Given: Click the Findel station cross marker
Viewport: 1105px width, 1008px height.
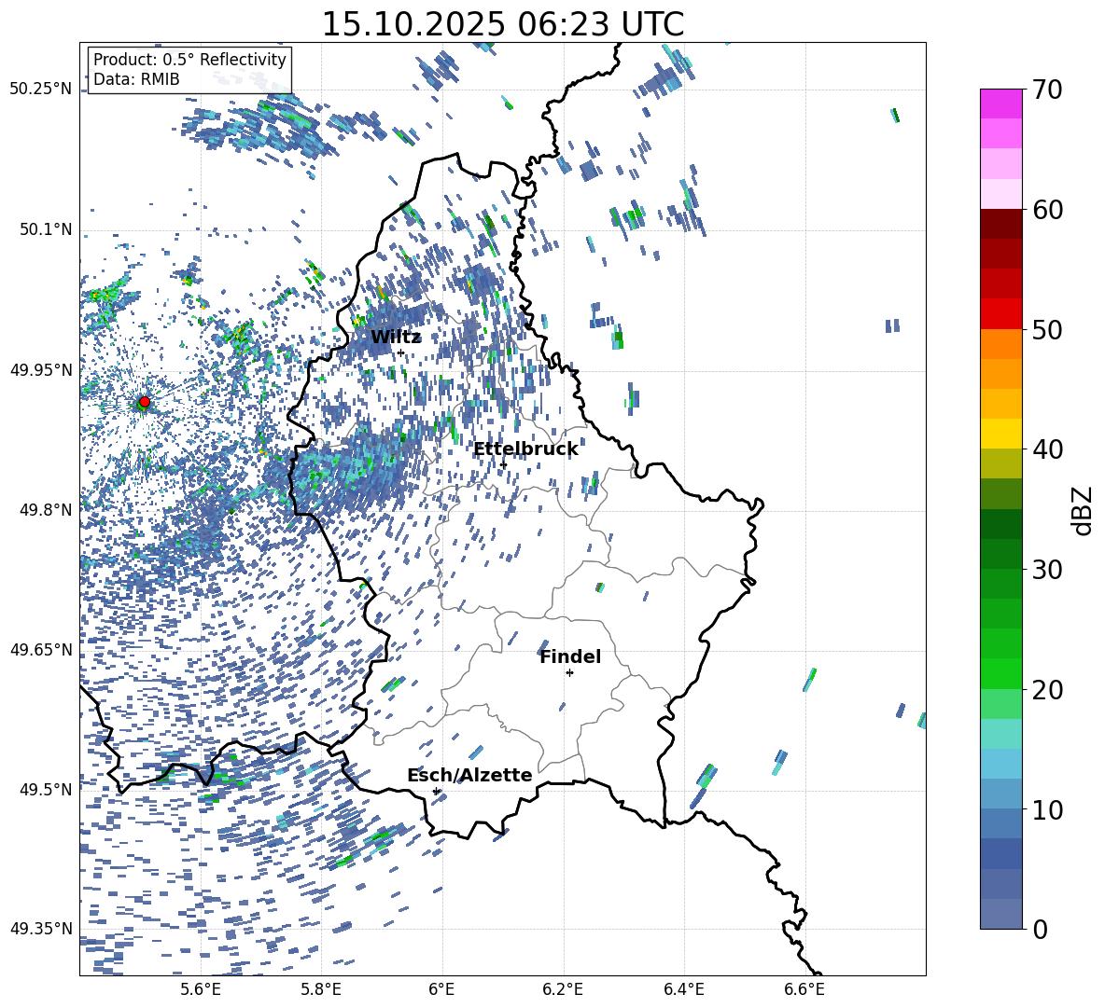Looking at the screenshot, I should [x=569, y=673].
